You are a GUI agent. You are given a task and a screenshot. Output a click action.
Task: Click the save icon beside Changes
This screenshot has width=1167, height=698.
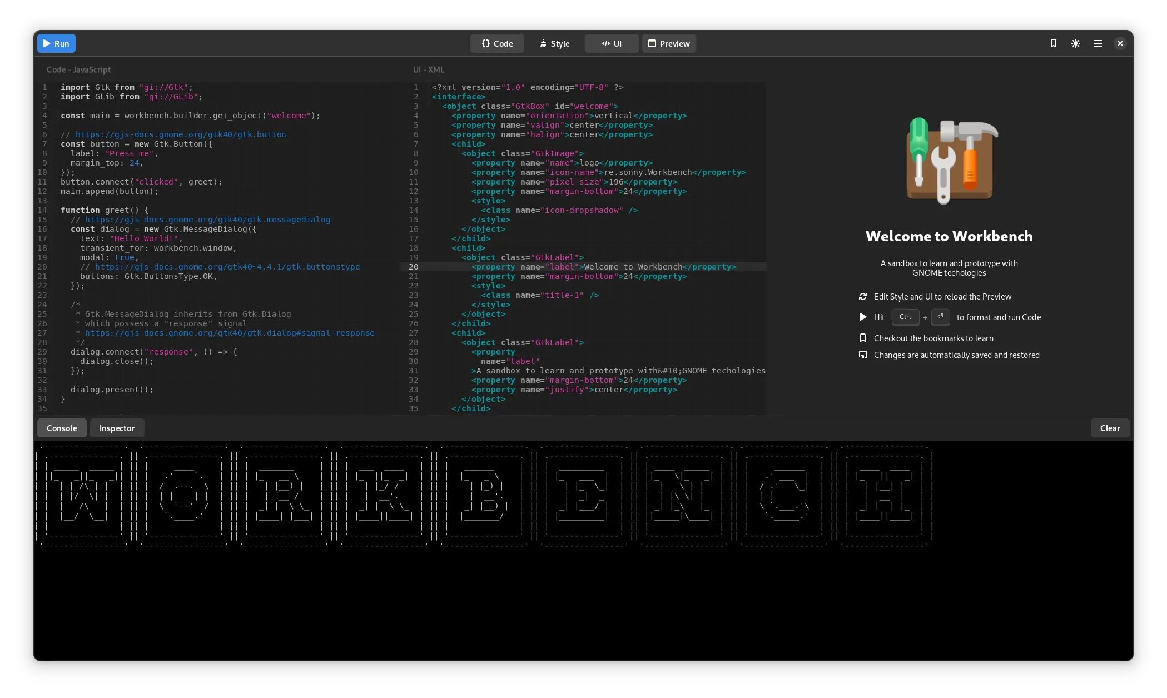click(862, 355)
